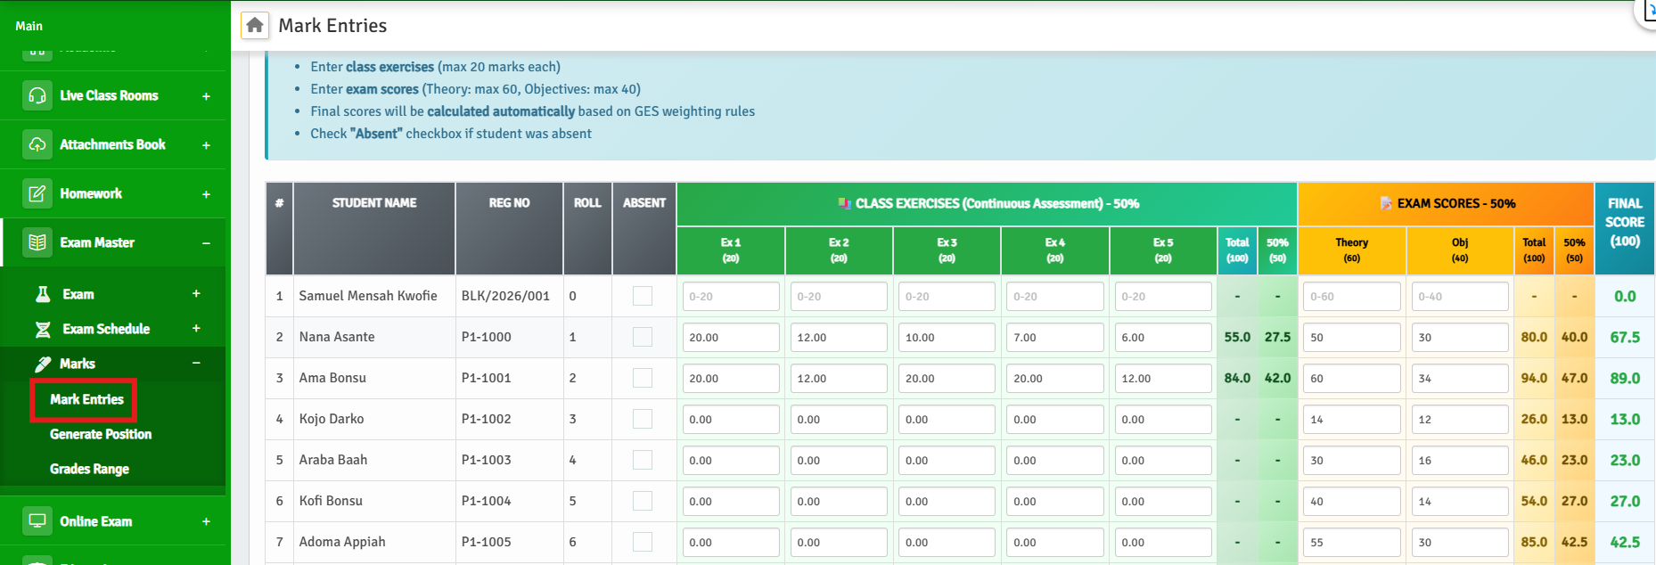Click the Exam Master book icon
Screen dimensions: 1656x565
tap(37, 242)
